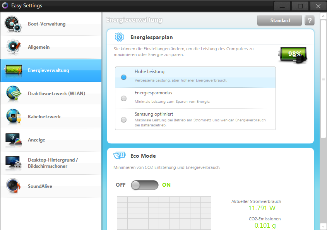Click the Energiesparplan gear icon
The image size is (327, 230).
tap(119, 37)
